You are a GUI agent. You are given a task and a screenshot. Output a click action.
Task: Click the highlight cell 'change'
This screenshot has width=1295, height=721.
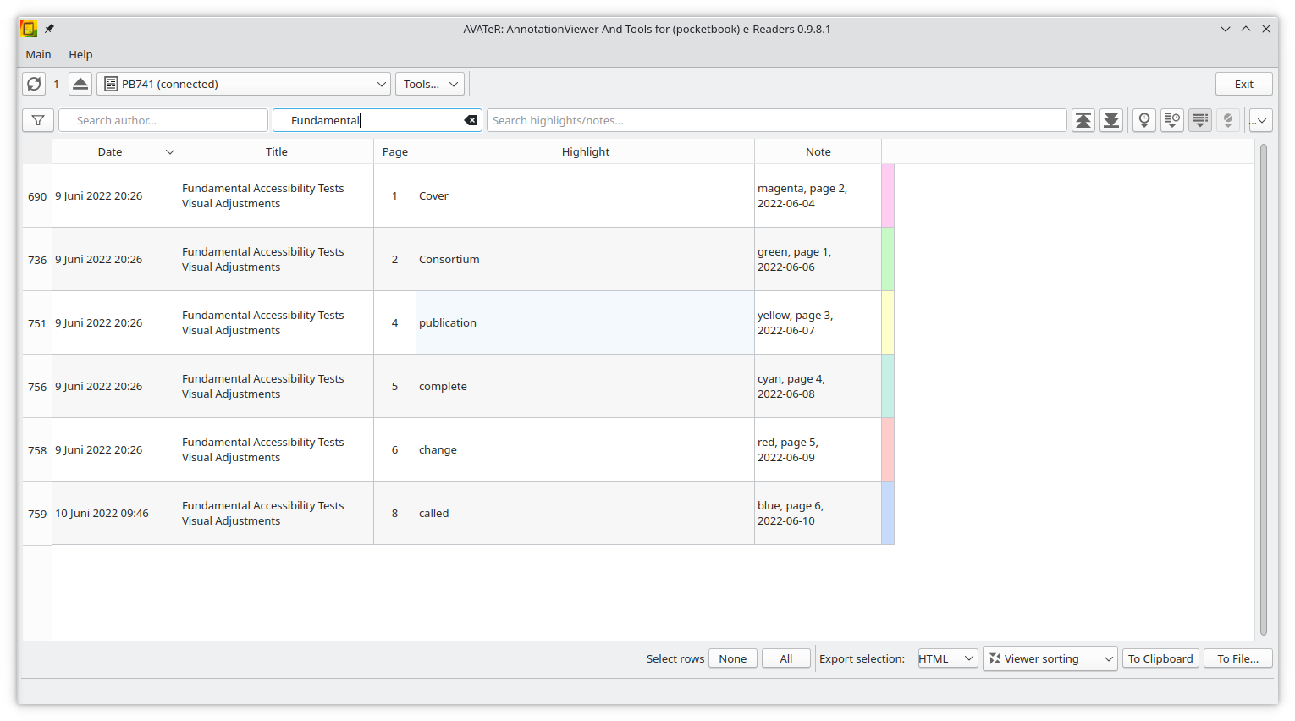(x=585, y=449)
